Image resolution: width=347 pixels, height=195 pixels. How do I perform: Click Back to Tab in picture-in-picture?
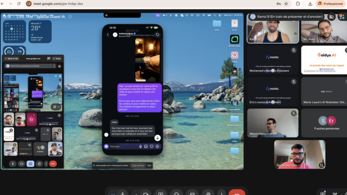(x=12, y=59)
